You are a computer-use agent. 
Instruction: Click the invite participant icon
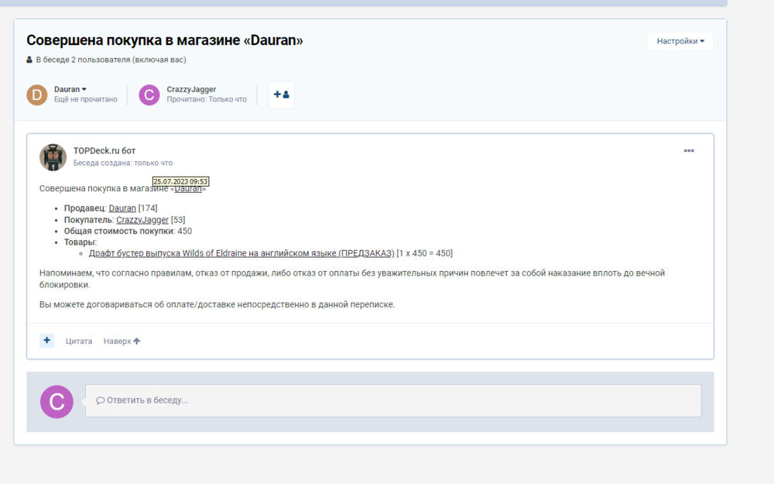[281, 94]
